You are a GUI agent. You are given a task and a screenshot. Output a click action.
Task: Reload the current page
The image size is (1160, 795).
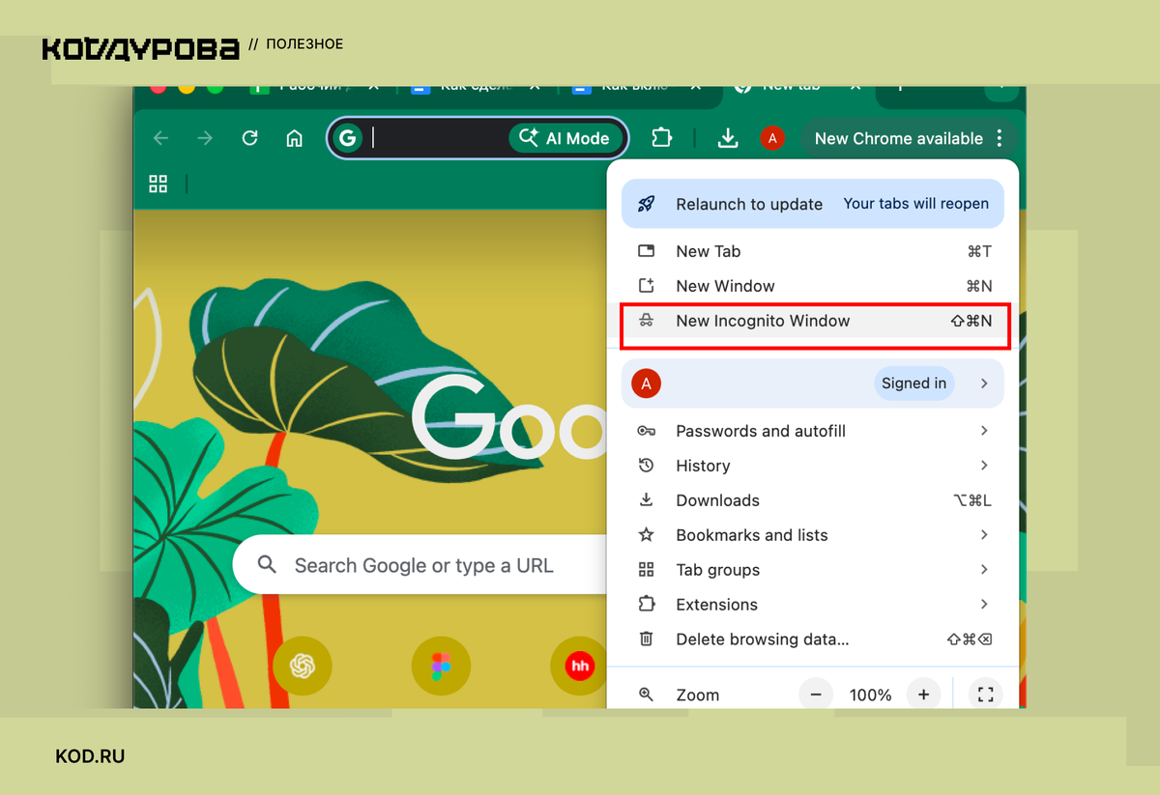click(249, 138)
